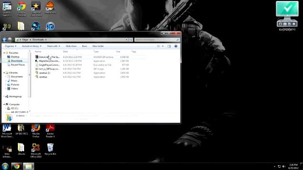Switch to Chrome on the taskbar

(x=17, y=166)
